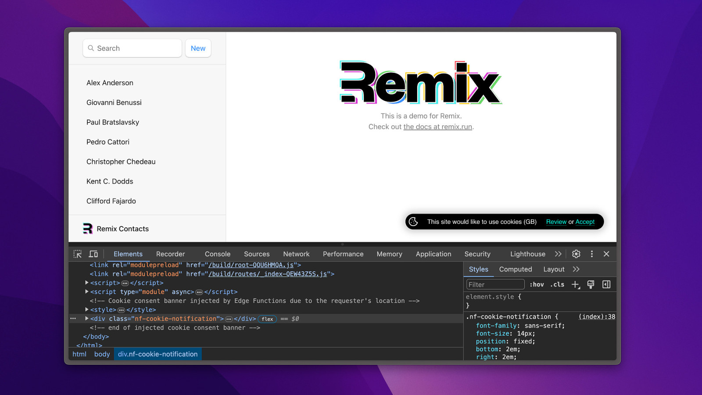Add new style rule plus icon
702x395 pixels.
(x=576, y=284)
